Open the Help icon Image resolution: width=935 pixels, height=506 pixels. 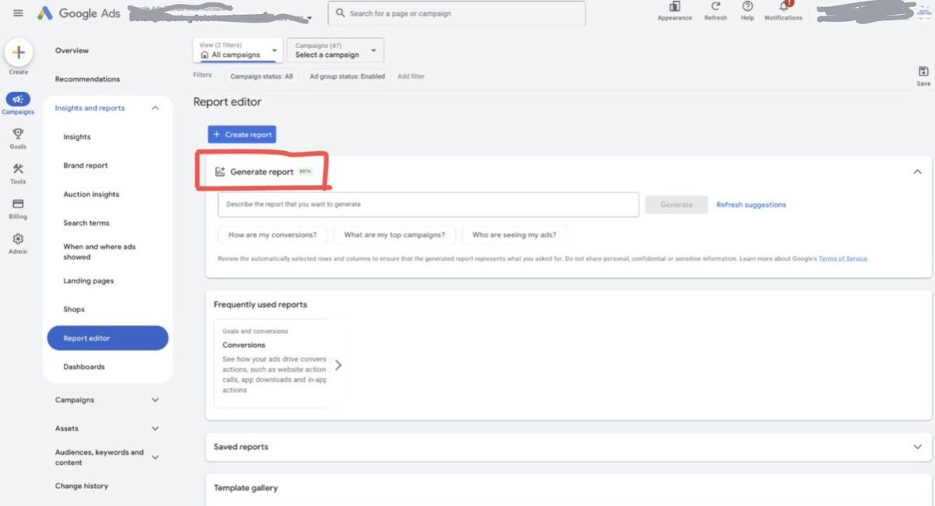(x=747, y=6)
